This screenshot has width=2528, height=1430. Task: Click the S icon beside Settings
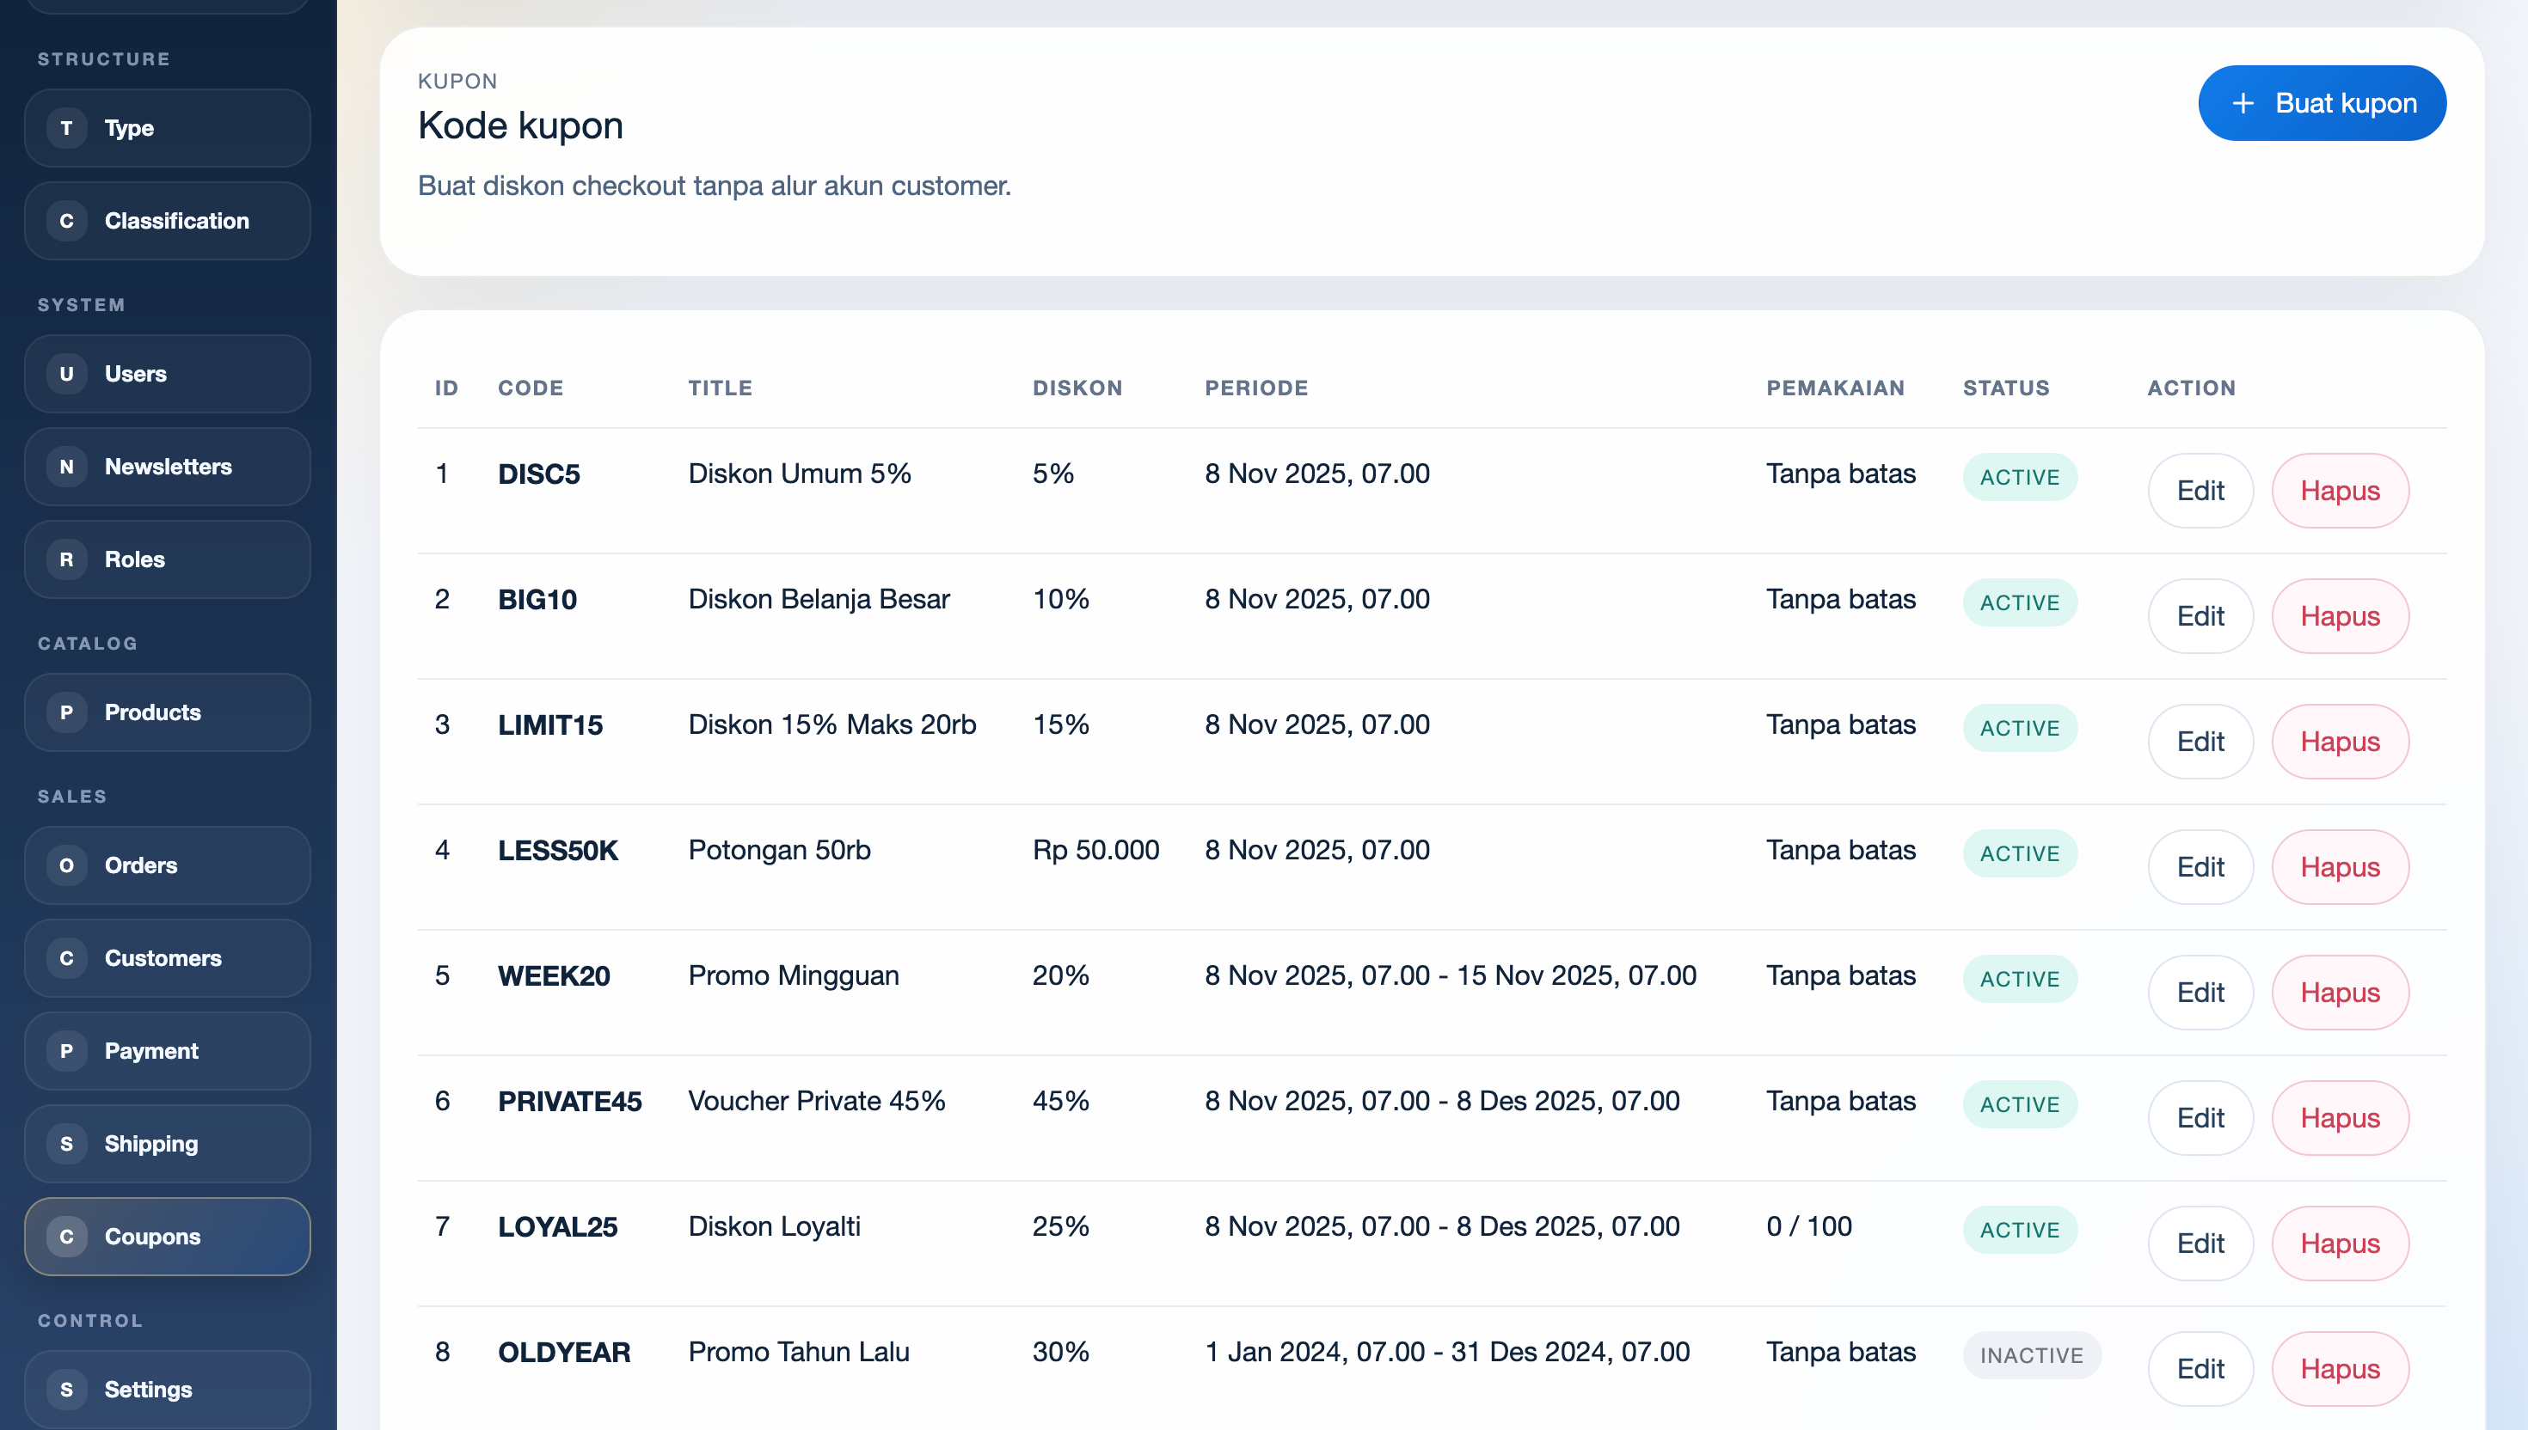67,1390
